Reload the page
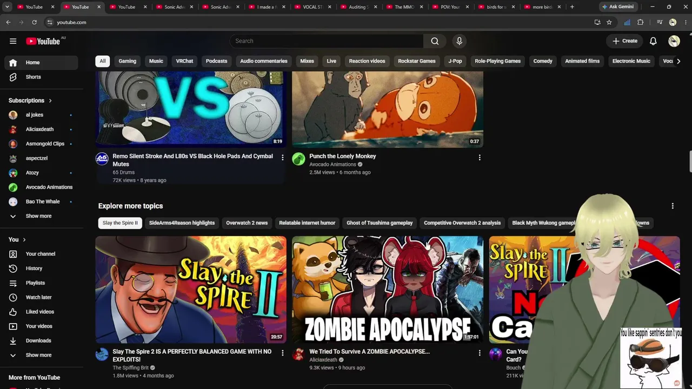 (34, 22)
